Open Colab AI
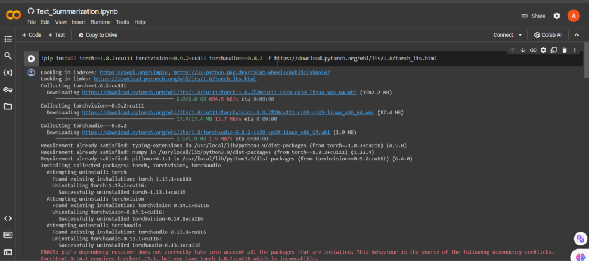Viewport: 589px width, 261px height. 548,35
